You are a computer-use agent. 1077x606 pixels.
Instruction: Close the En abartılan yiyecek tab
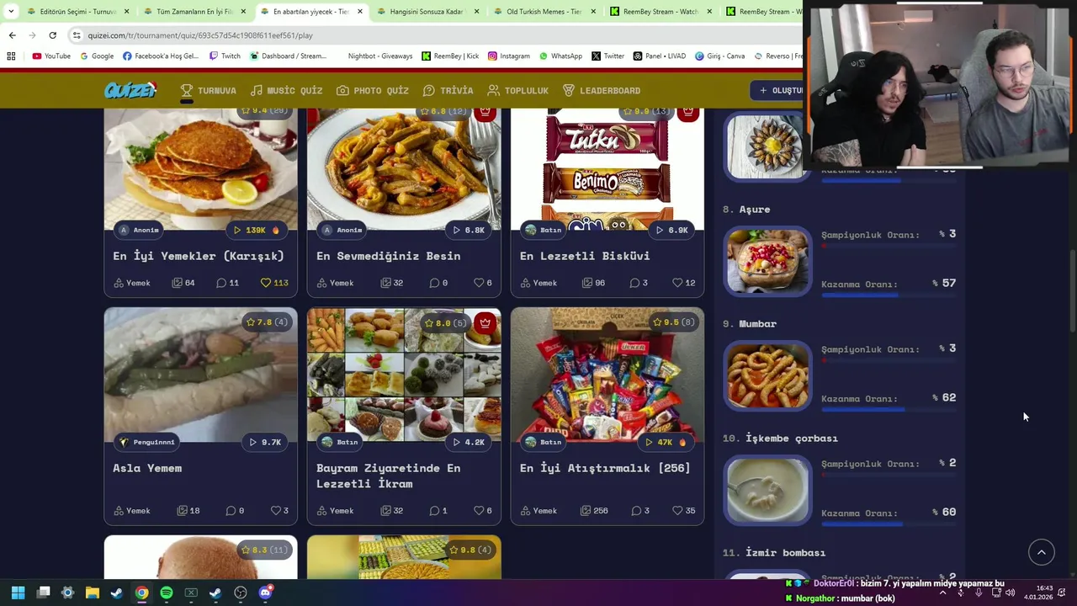click(x=360, y=12)
